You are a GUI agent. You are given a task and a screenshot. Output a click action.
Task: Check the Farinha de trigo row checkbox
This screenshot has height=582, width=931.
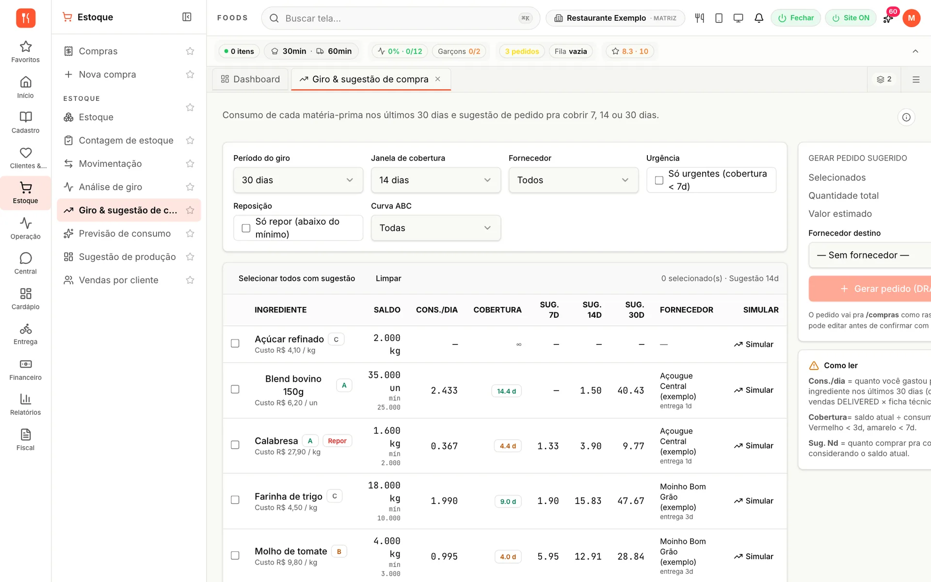pos(235,500)
